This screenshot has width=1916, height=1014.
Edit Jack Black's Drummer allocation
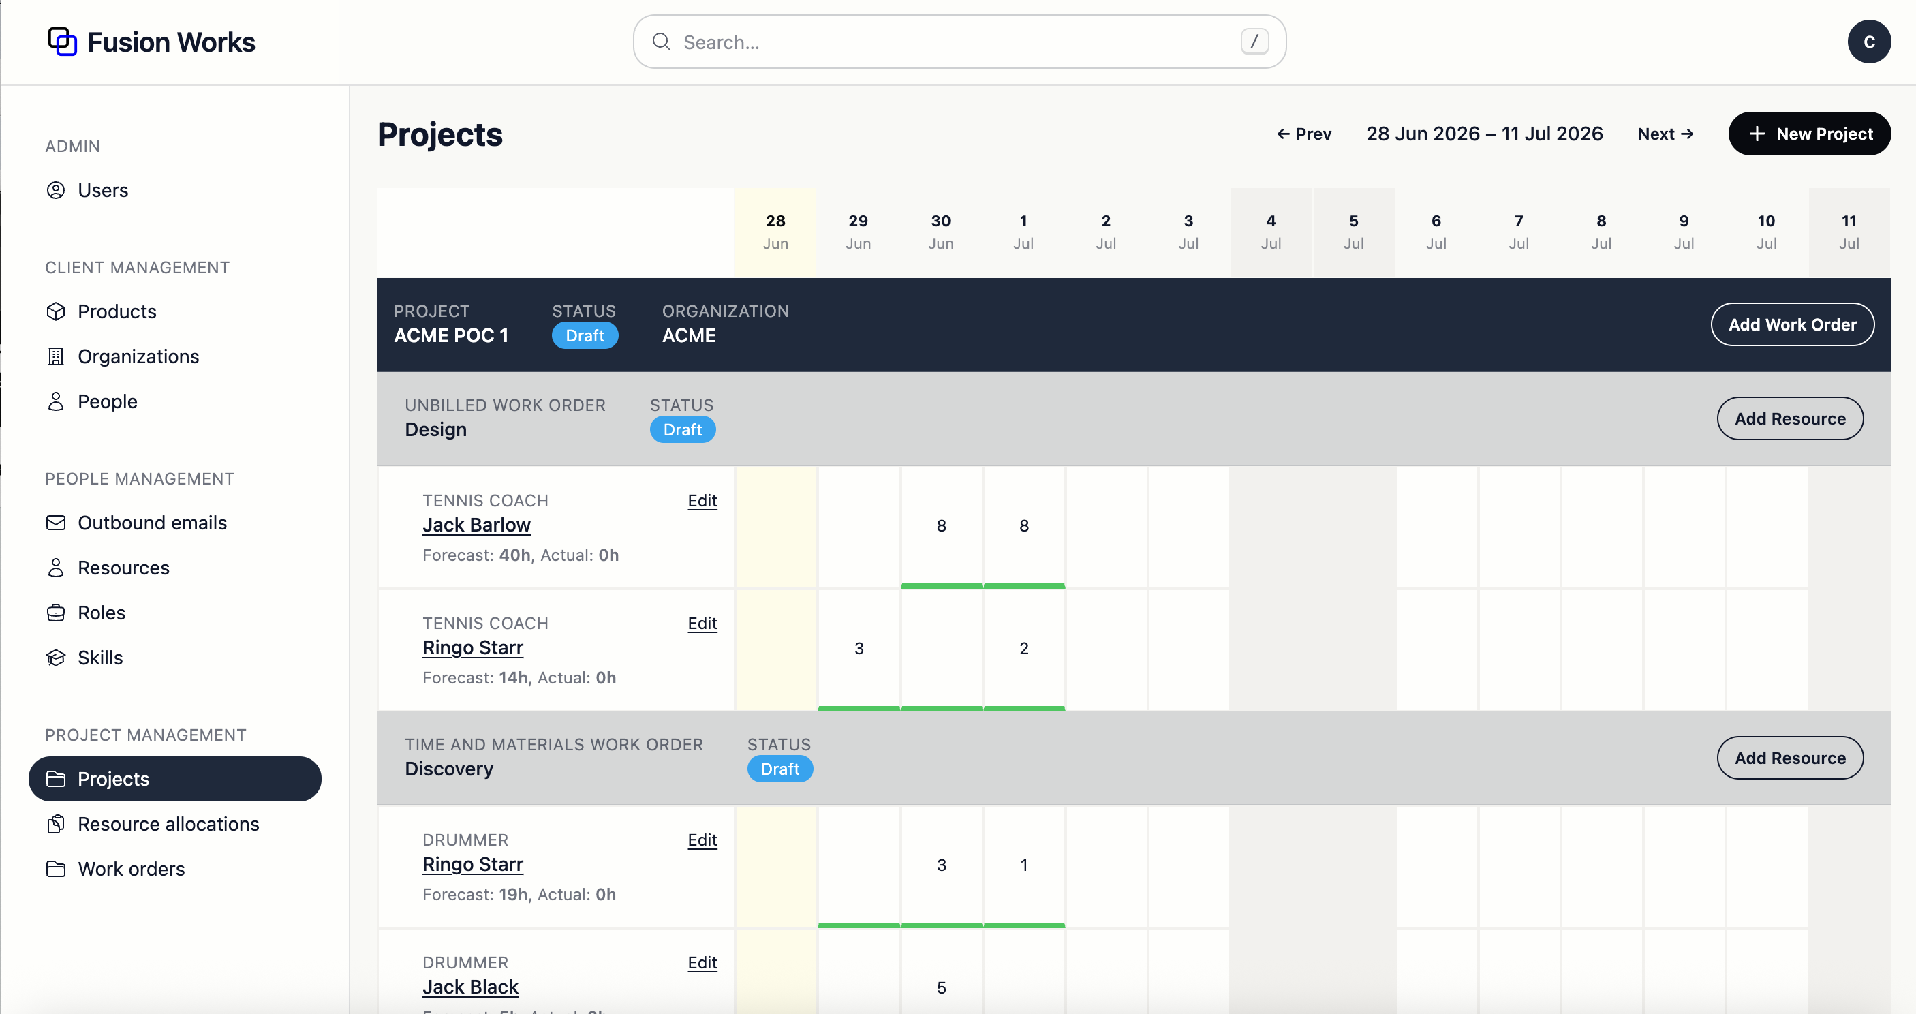click(701, 963)
